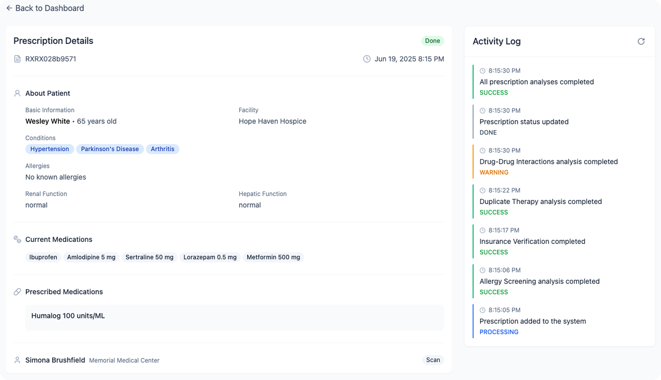
Task: Click the clock icon on 8:15:22 PM entry
Action: coord(482,191)
